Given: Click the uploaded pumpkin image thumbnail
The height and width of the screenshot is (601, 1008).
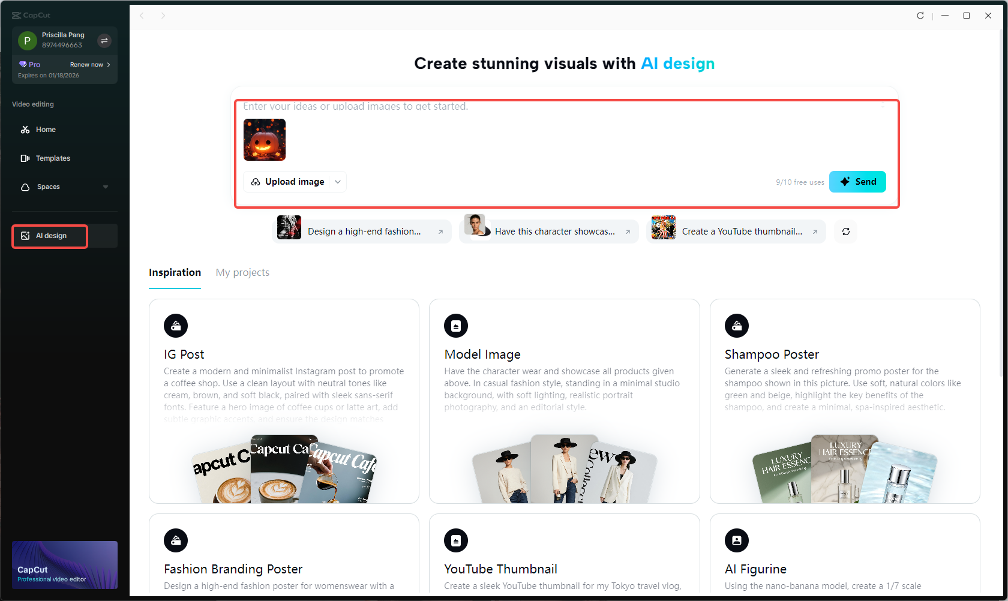Looking at the screenshot, I should point(264,140).
